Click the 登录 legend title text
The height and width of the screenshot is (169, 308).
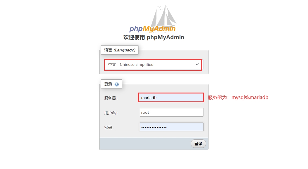coord(108,84)
